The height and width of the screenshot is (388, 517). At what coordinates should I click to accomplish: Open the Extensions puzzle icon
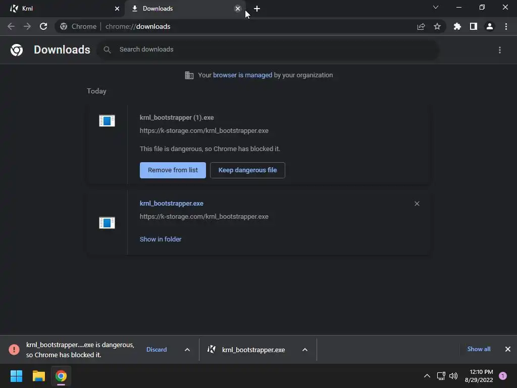[x=457, y=26]
